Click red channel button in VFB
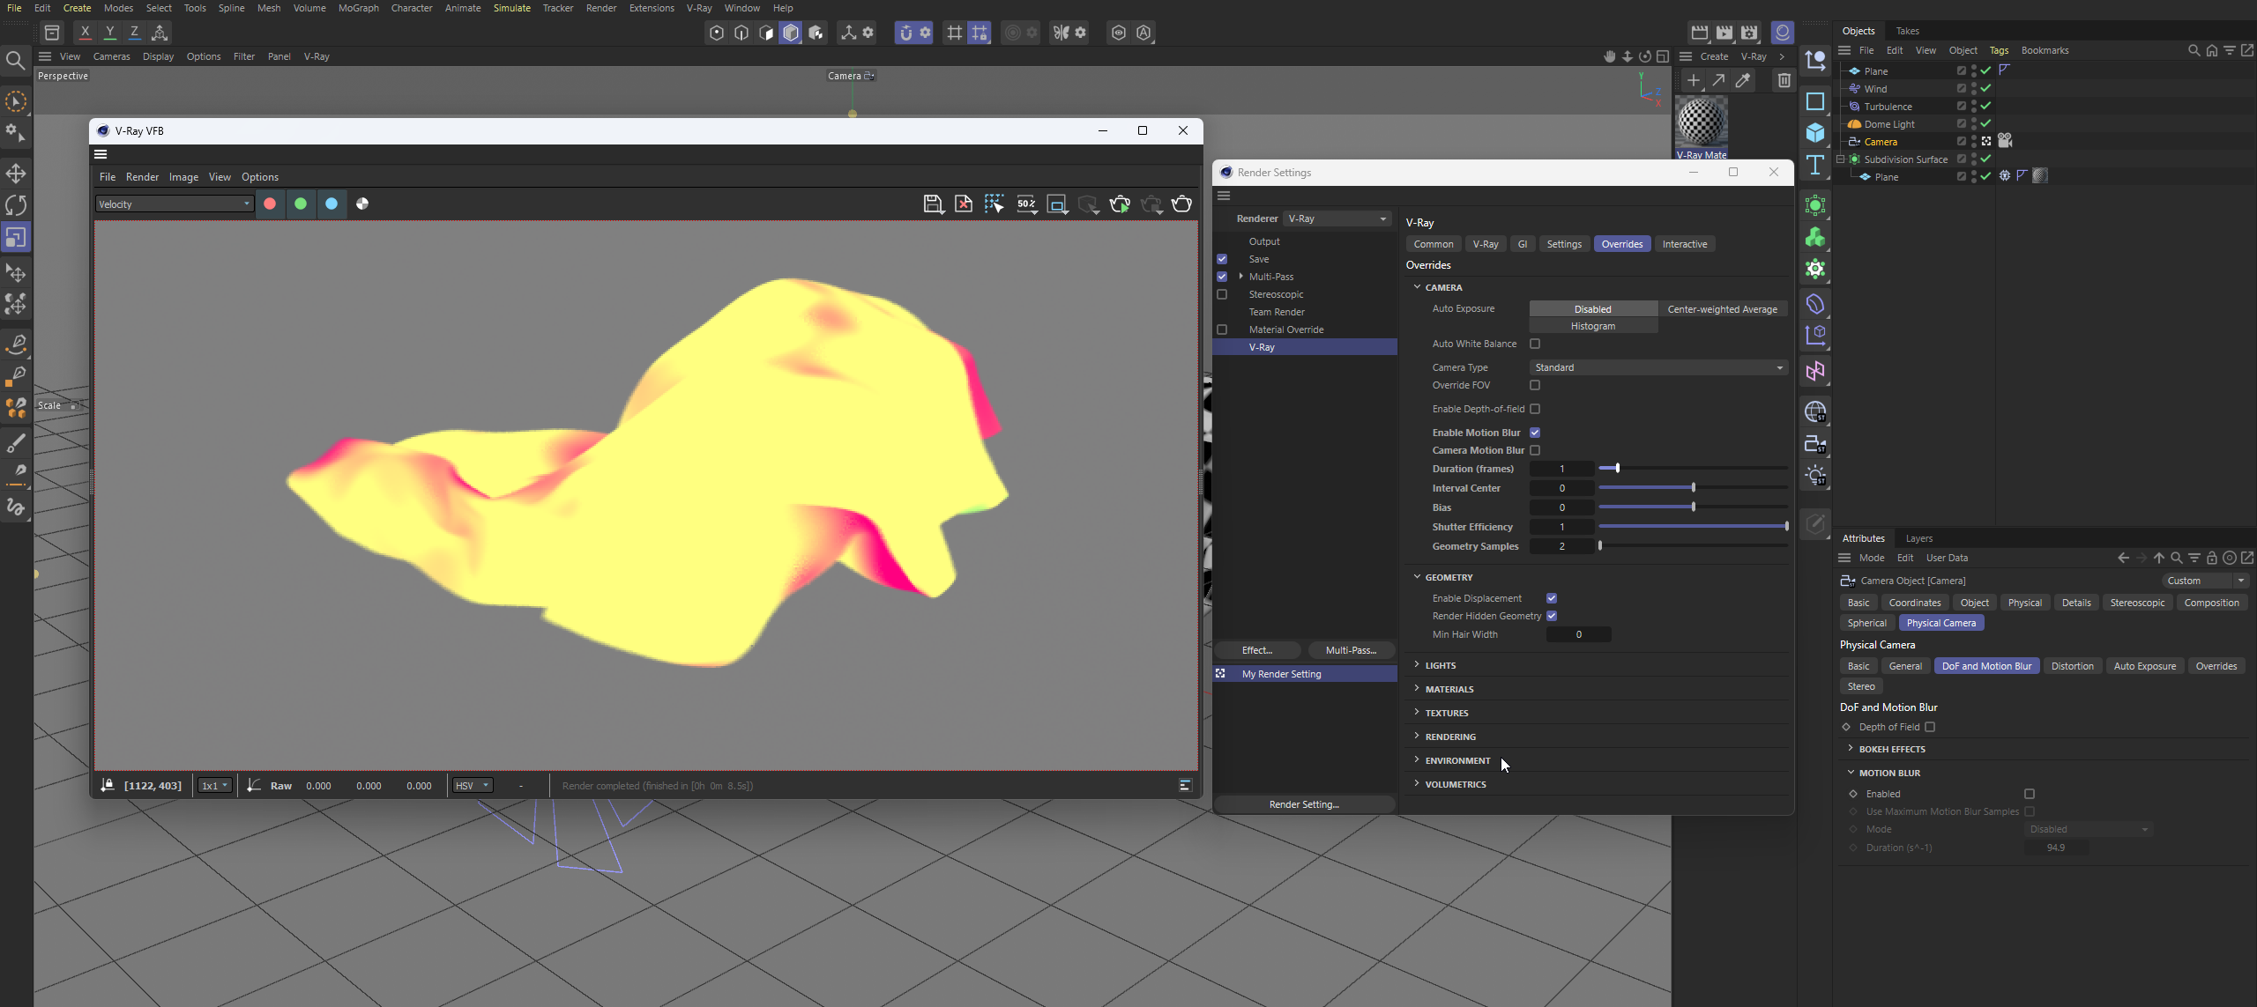The height and width of the screenshot is (1007, 2257). pos(270,204)
